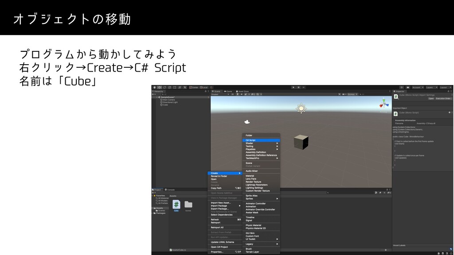Open the collab sun icon left of cloud
The width and height of the screenshot is (454, 255).
tap(402, 87)
